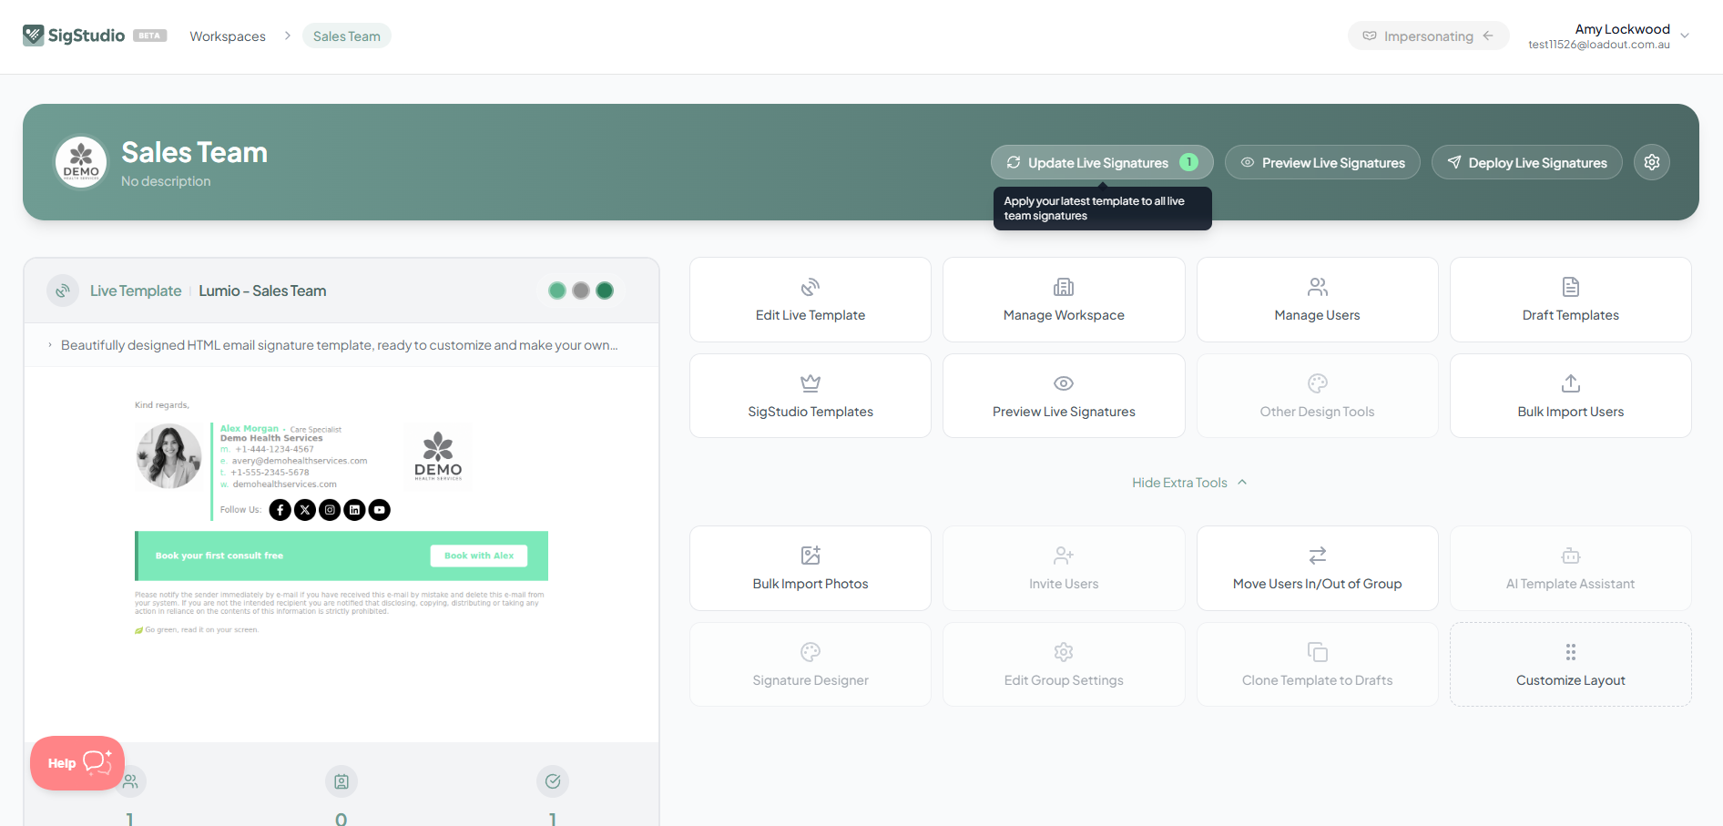Click the SigStudio logo
The width and height of the screenshot is (1723, 826).
[x=74, y=36]
